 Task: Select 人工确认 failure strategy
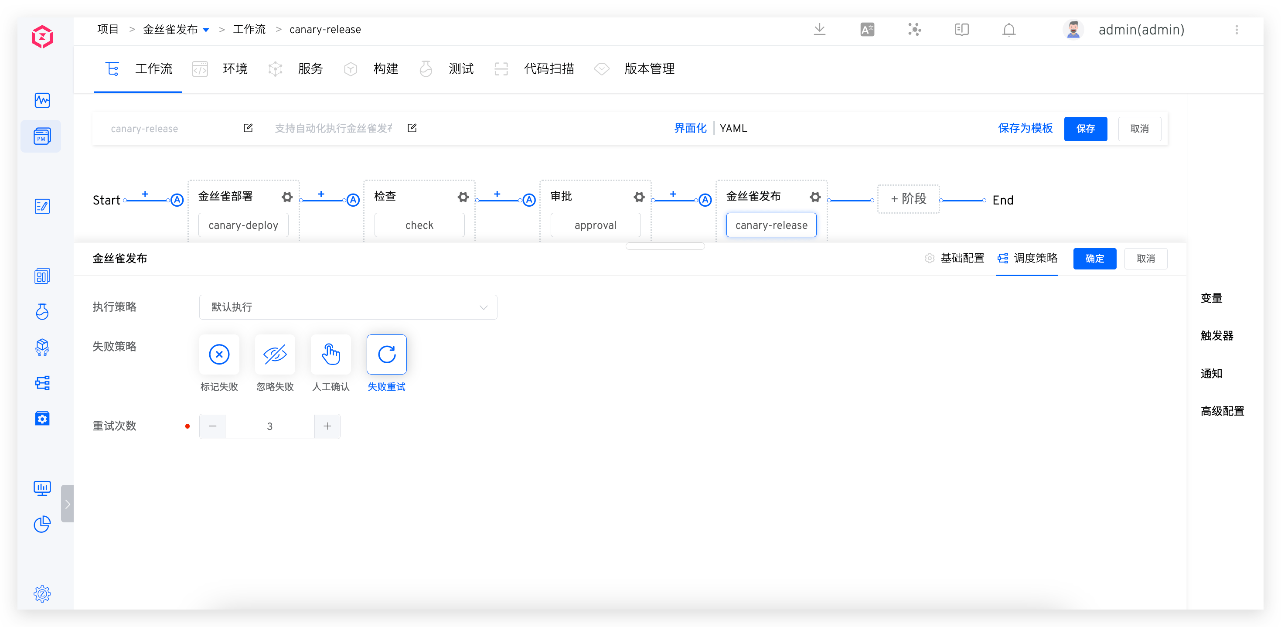[330, 354]
